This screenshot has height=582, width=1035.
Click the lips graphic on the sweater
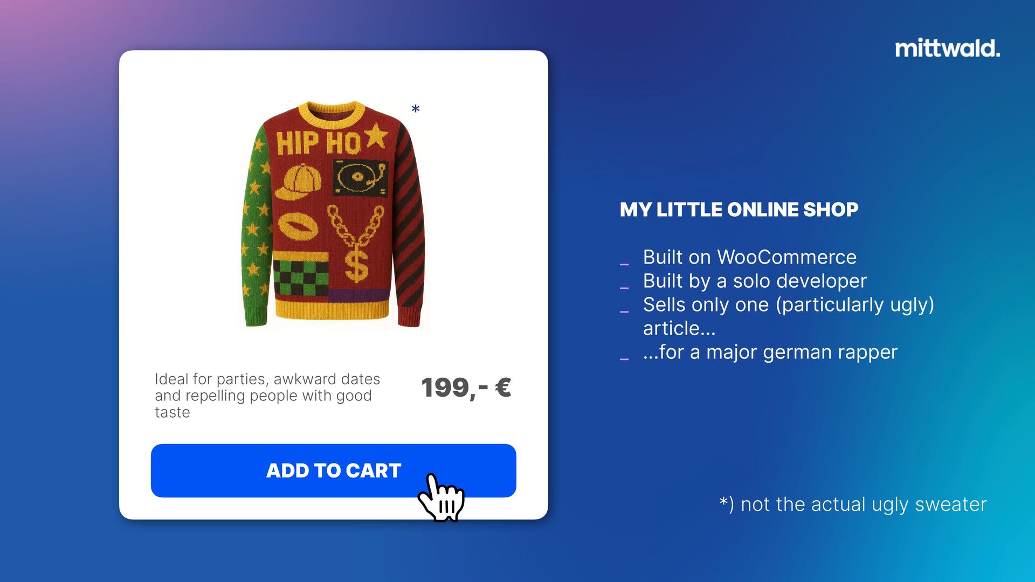pos(298,226)
